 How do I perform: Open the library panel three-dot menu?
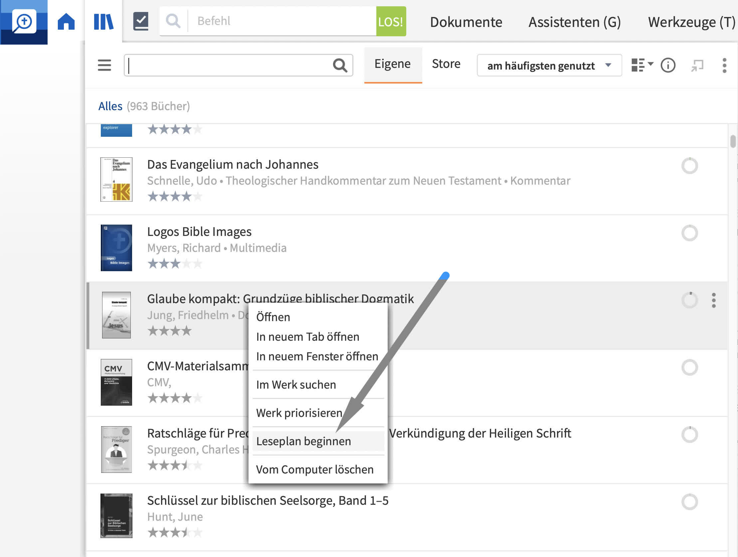click(724, 65)
